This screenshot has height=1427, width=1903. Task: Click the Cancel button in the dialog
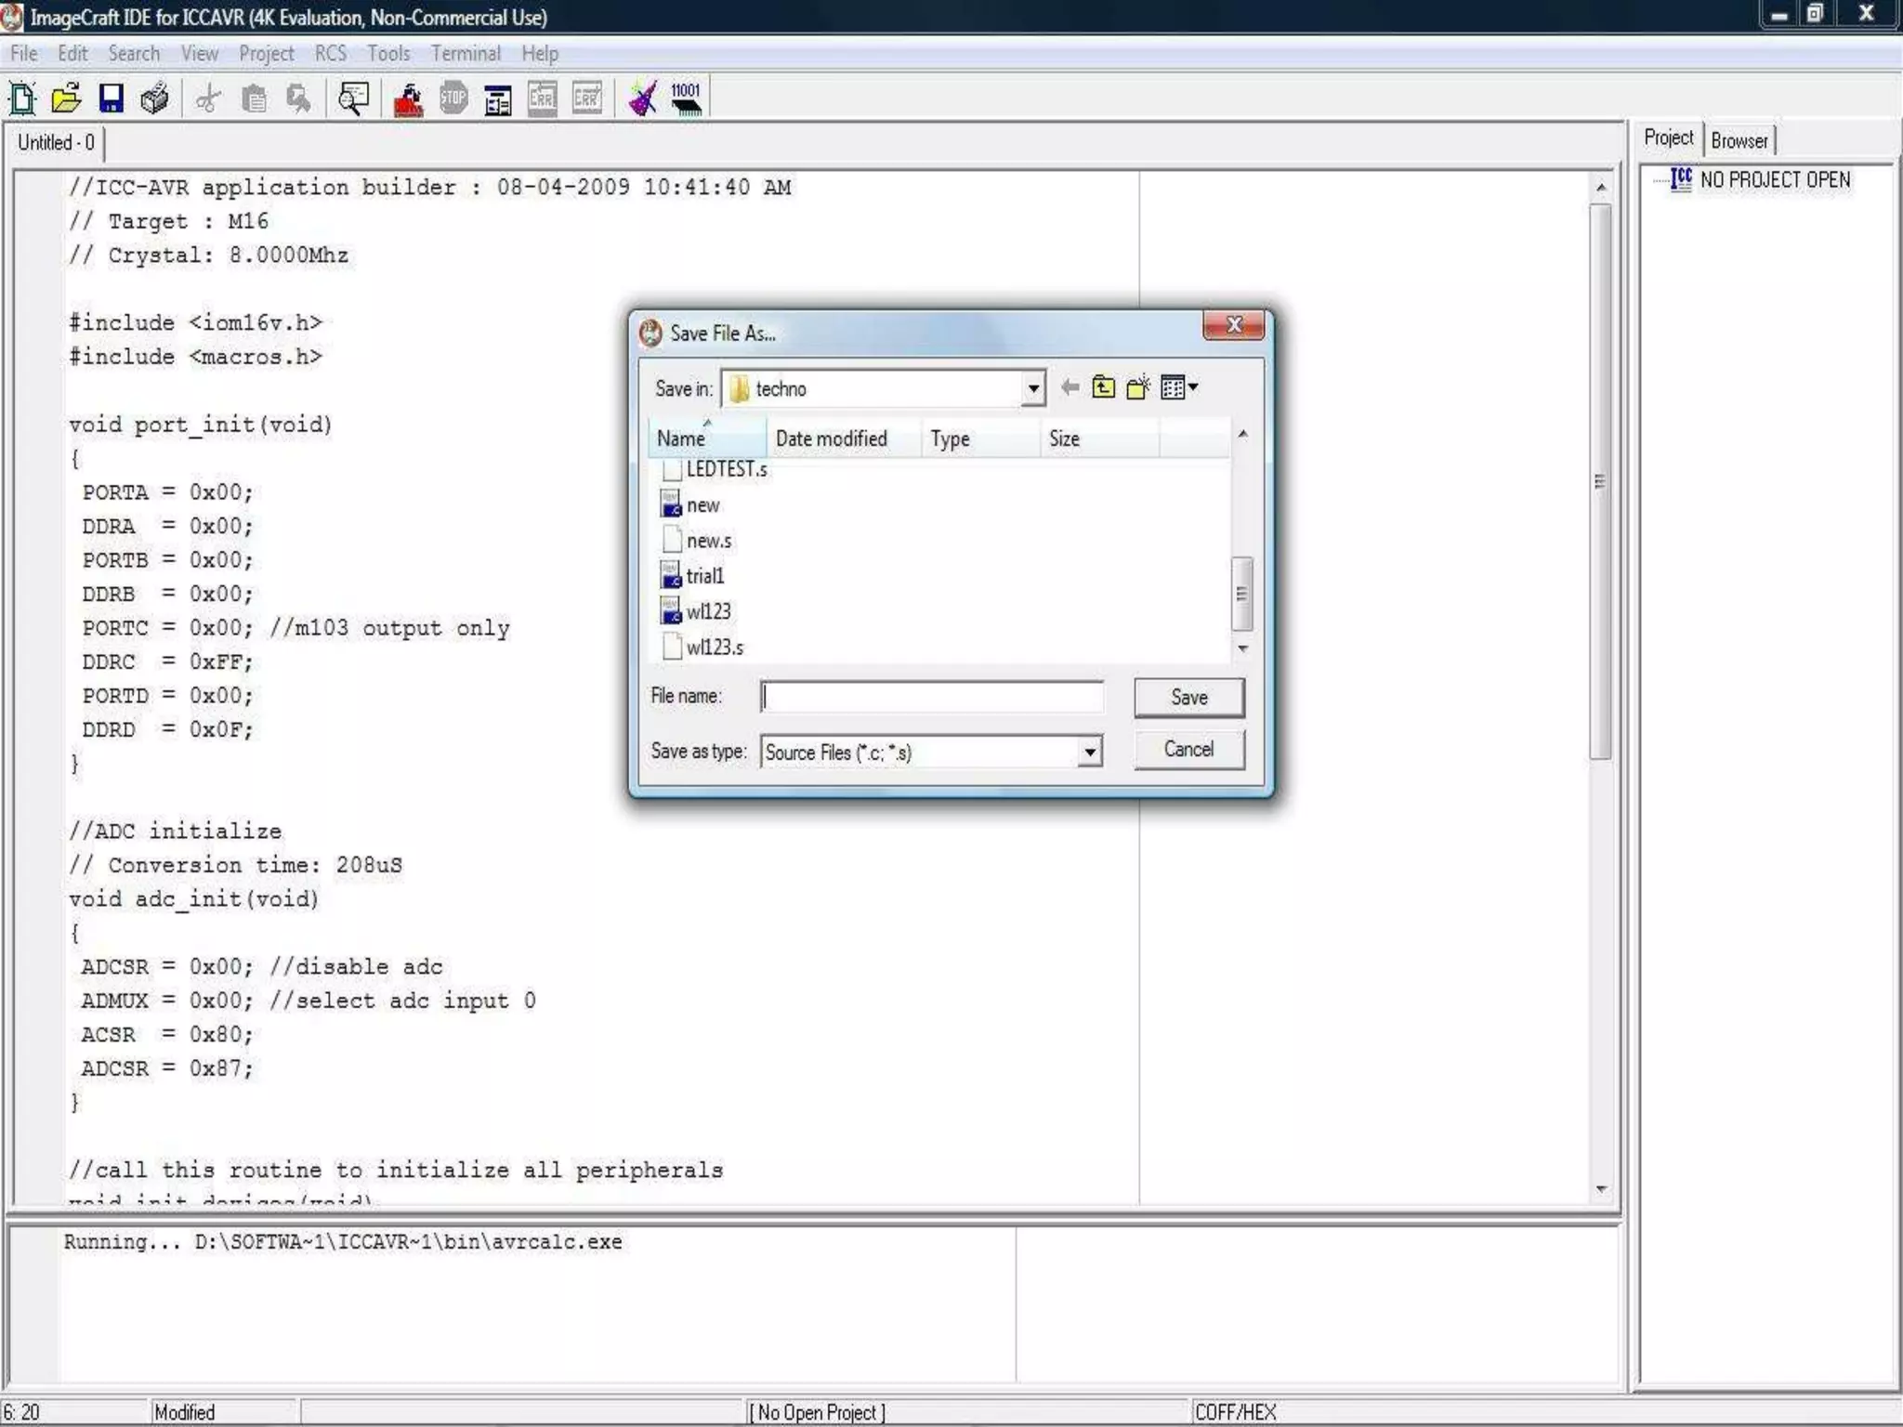[1189, 749]
